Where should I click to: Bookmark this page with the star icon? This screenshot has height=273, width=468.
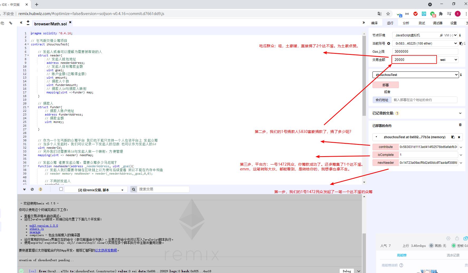coord(388,14)
